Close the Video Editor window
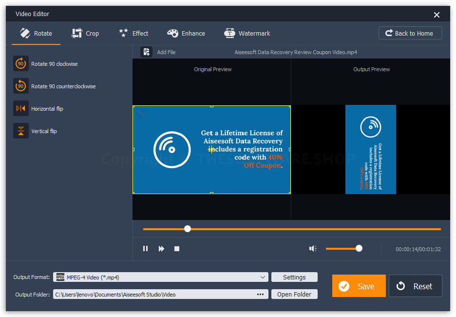The height and width of the screenshot is (317, 456). 437,15
